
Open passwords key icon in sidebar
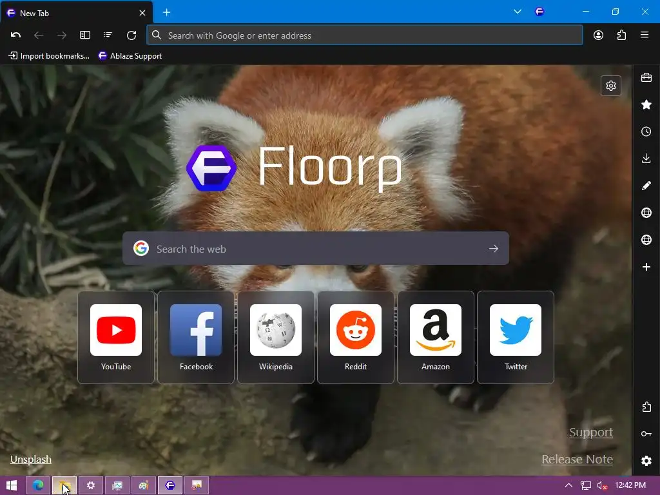(646, 434)
